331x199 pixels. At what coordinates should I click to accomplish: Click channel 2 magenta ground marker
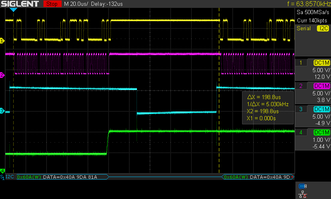pos(2,75)
